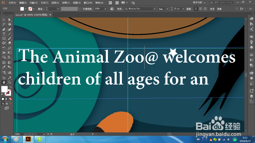Image resolution: width=255 pixels, height=143 pixels.
Task: Swap fill and stroke colors arrow
Action: click(10, 87)
